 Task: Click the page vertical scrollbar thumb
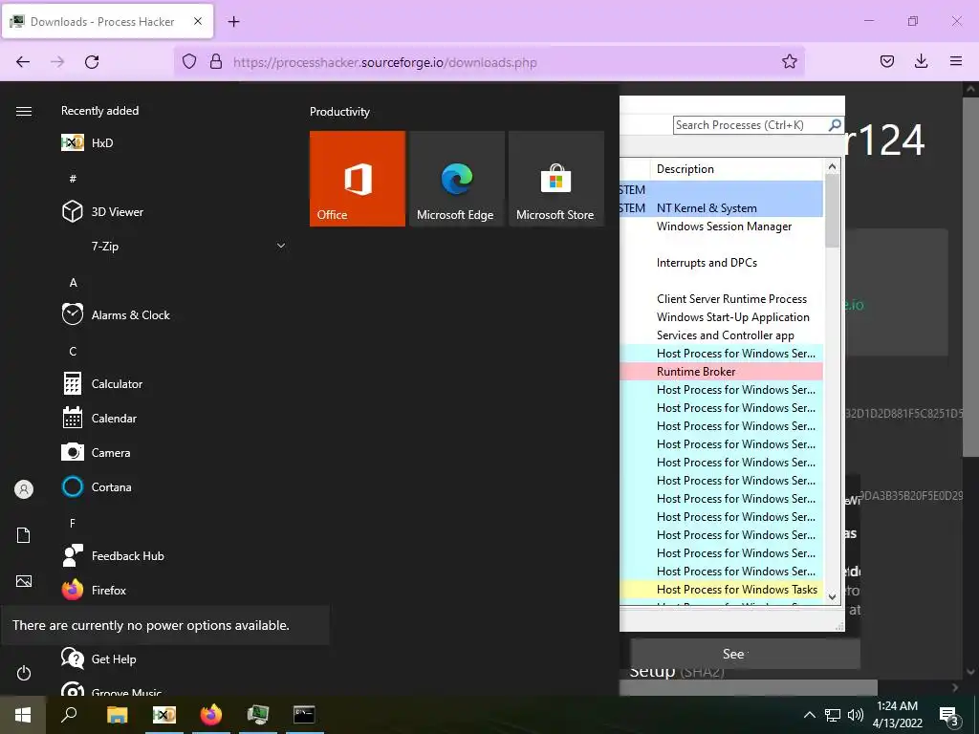(970, 278)
